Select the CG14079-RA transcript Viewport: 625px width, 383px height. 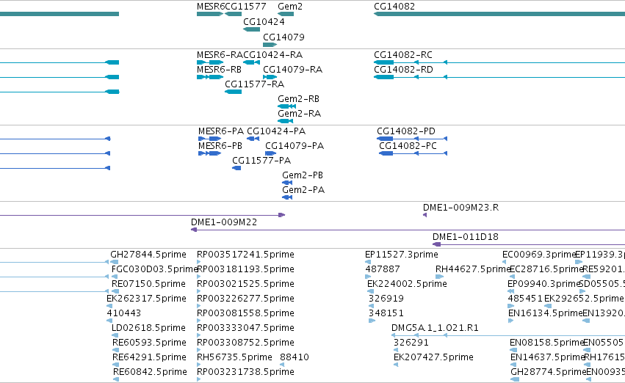point(270,77)
